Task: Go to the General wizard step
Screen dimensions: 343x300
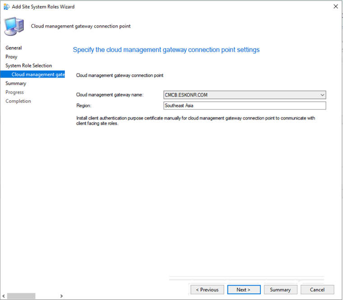Action: tap(14, 48)
